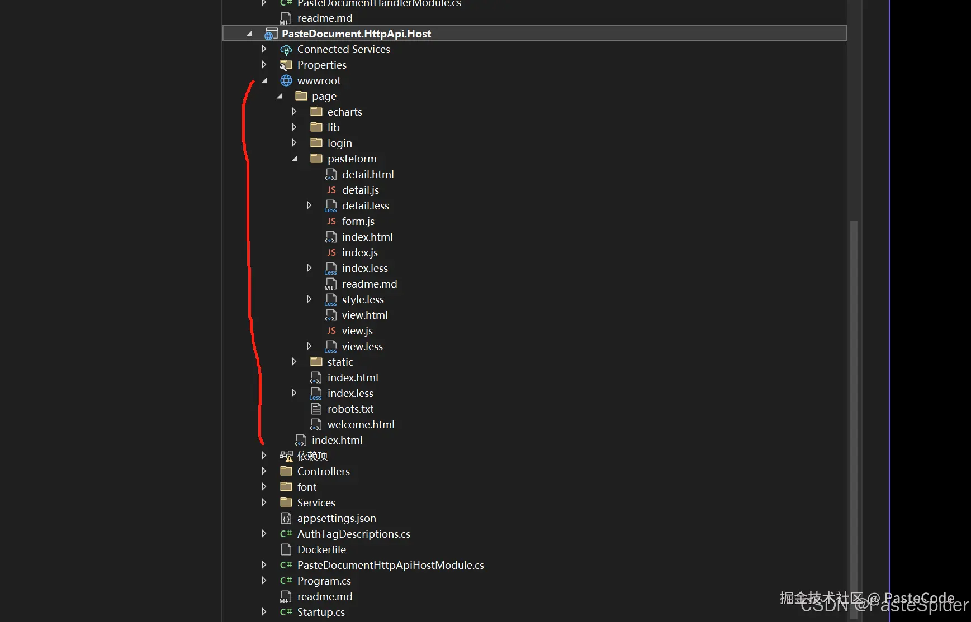Click the JS icon beside detail.js
This screenshot has height=622, width=971.
pyautogui.click(x=331, y=190)
